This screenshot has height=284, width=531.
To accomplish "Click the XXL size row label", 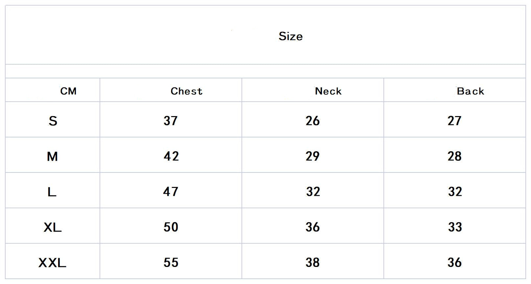I will pyautogui.click(x=53, y=262).
